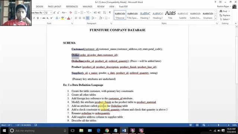Viewport: 238px width, 134px height.
Task: Open Windows Start menu
Action: click(4, 131)
